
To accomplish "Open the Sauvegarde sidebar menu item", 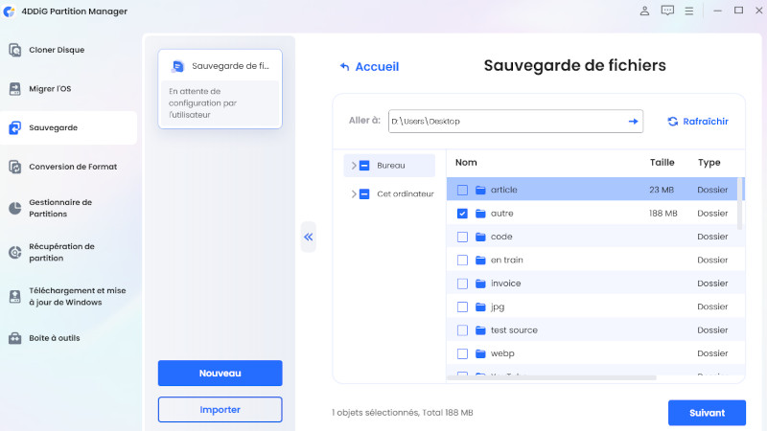I will click(x=54, y=127).
